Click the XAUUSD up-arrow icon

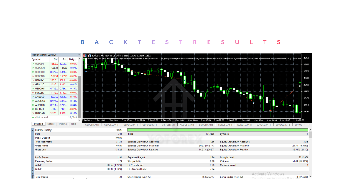pyautogui.click(x=33, y=97)
